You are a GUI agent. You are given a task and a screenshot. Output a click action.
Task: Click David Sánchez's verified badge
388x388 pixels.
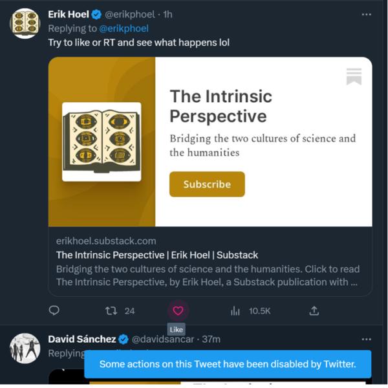click(x=124, y=339)
